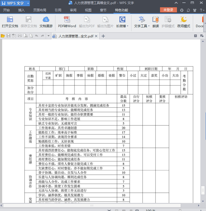
Task: Select the 章节 tab
Action: pyautogui.click(x=103, y=10)
